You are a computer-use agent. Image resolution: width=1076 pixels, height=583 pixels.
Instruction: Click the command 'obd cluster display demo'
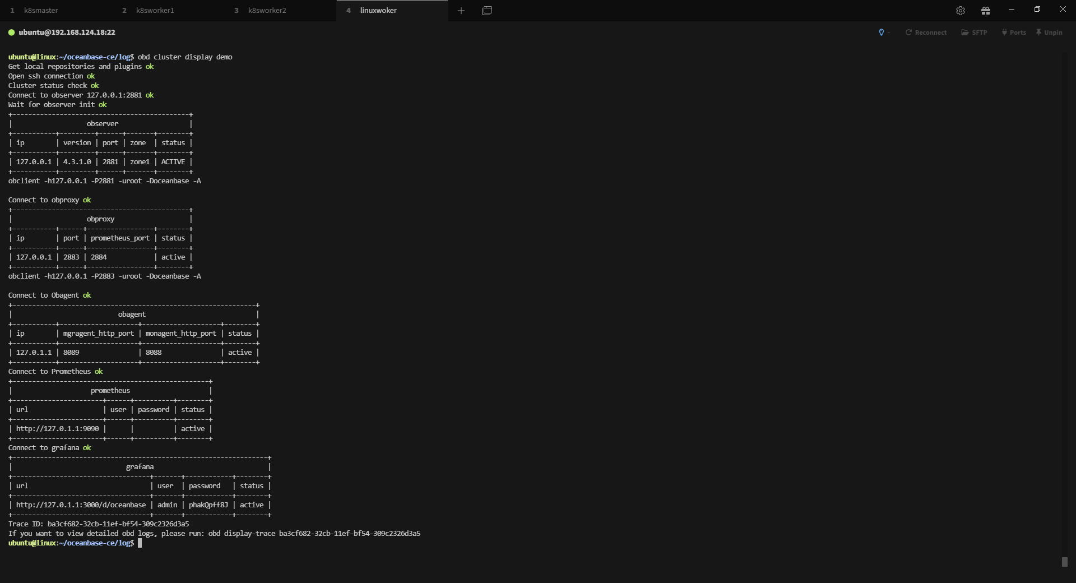185,57
